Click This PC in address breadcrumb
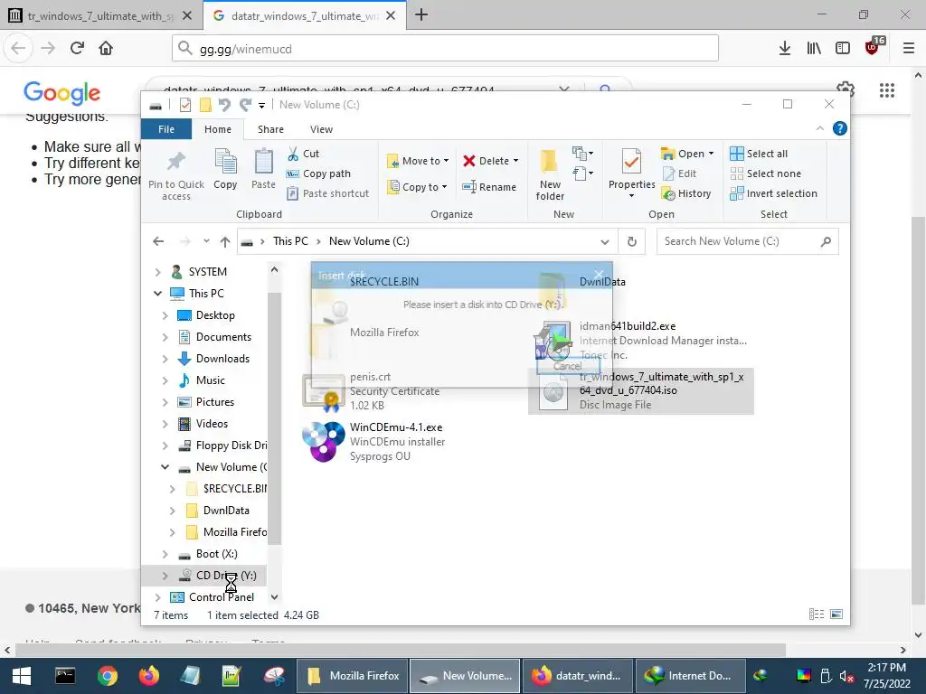Screen dimensions: 926x694 point(290,241)
